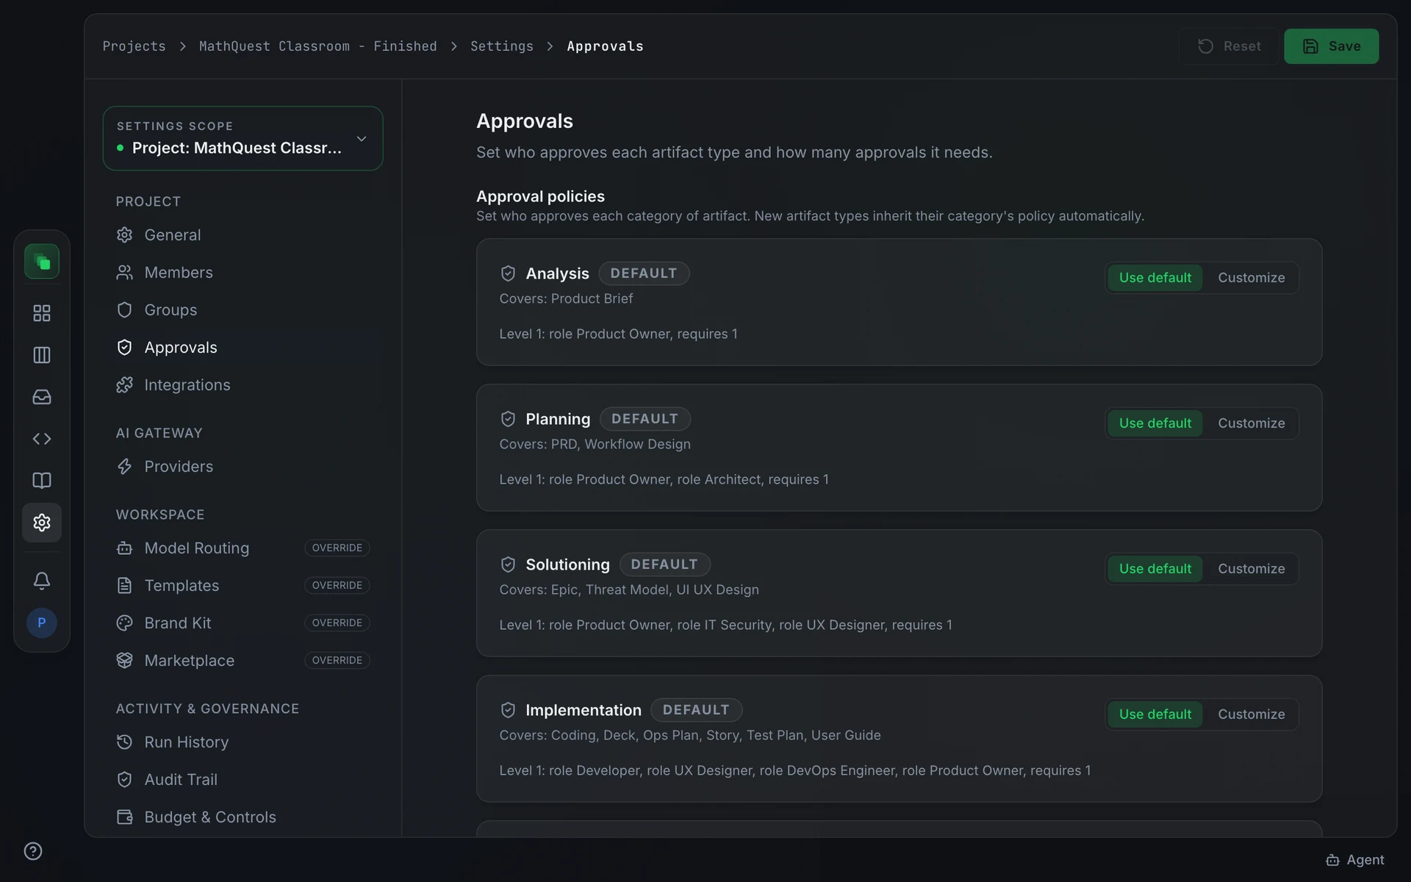This screenshot has width=1411, height=882.
Task: Click the wallet icon beside Budget & Controls
Action: pos(125,817)
